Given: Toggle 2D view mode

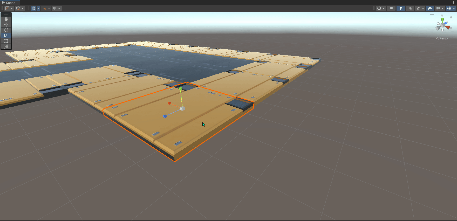Looking at the screenshot, I should point(391,8).
